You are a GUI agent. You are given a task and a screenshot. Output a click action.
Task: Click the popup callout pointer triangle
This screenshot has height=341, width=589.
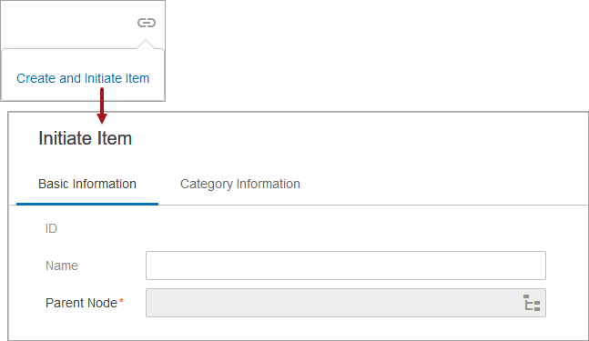pos(146,45)
